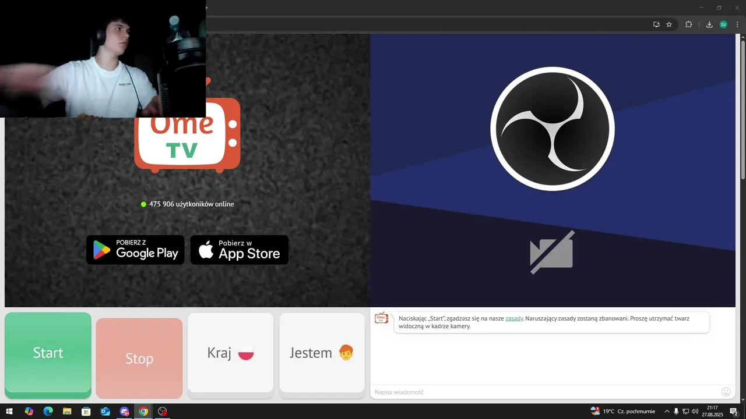Click the small OmeTV avatar in chat
The image size is (746, 419).
pyautogui.click(x=381, y=318)
